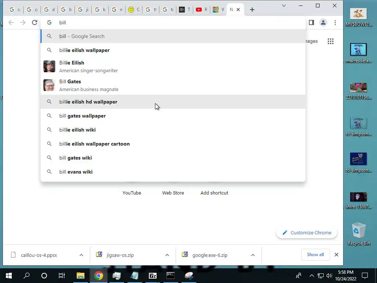Open the Web Store shortcut
The image size is (377, 283).
tap(173, 193)
